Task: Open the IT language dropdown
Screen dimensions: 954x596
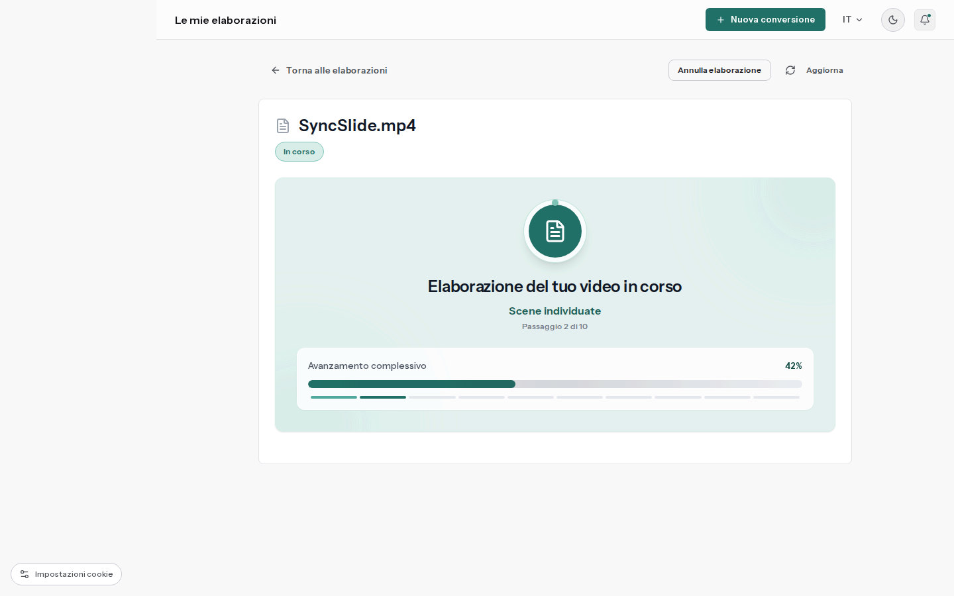Action: coord(853,20)
